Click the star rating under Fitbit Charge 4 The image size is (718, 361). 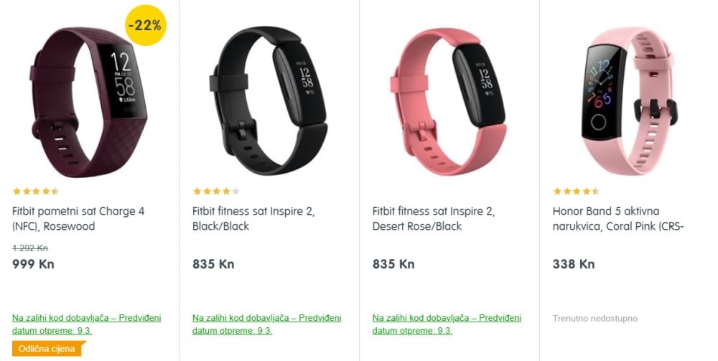click(36, 191)
